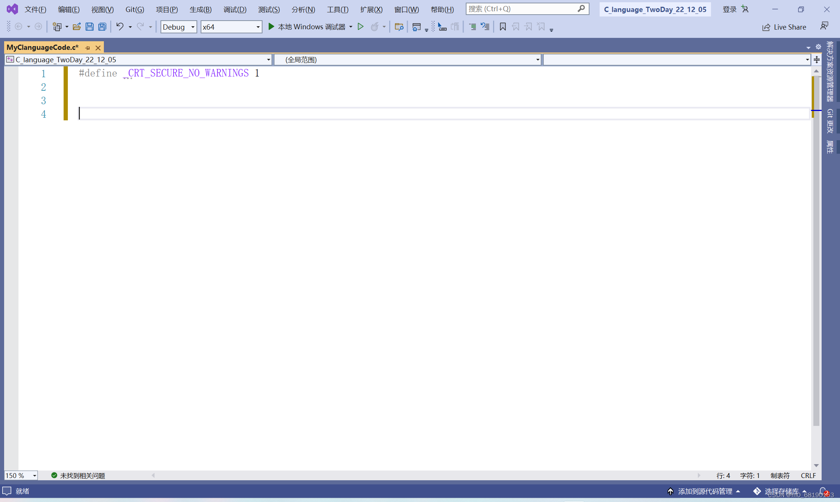The image size is (840, 502).
Task: Click 选择存储库 in status bar
Action: [780, 491]
